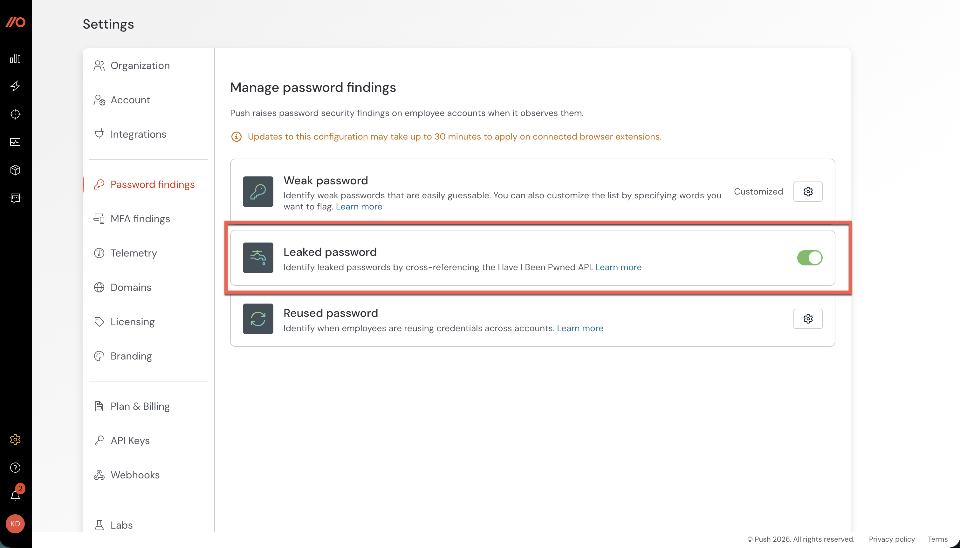Open the Terms link in footer
Viewport: 960px width, 548px height.
938,539
